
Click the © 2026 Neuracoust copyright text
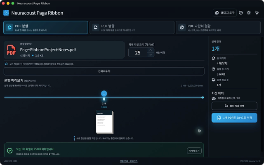point(250,161)
